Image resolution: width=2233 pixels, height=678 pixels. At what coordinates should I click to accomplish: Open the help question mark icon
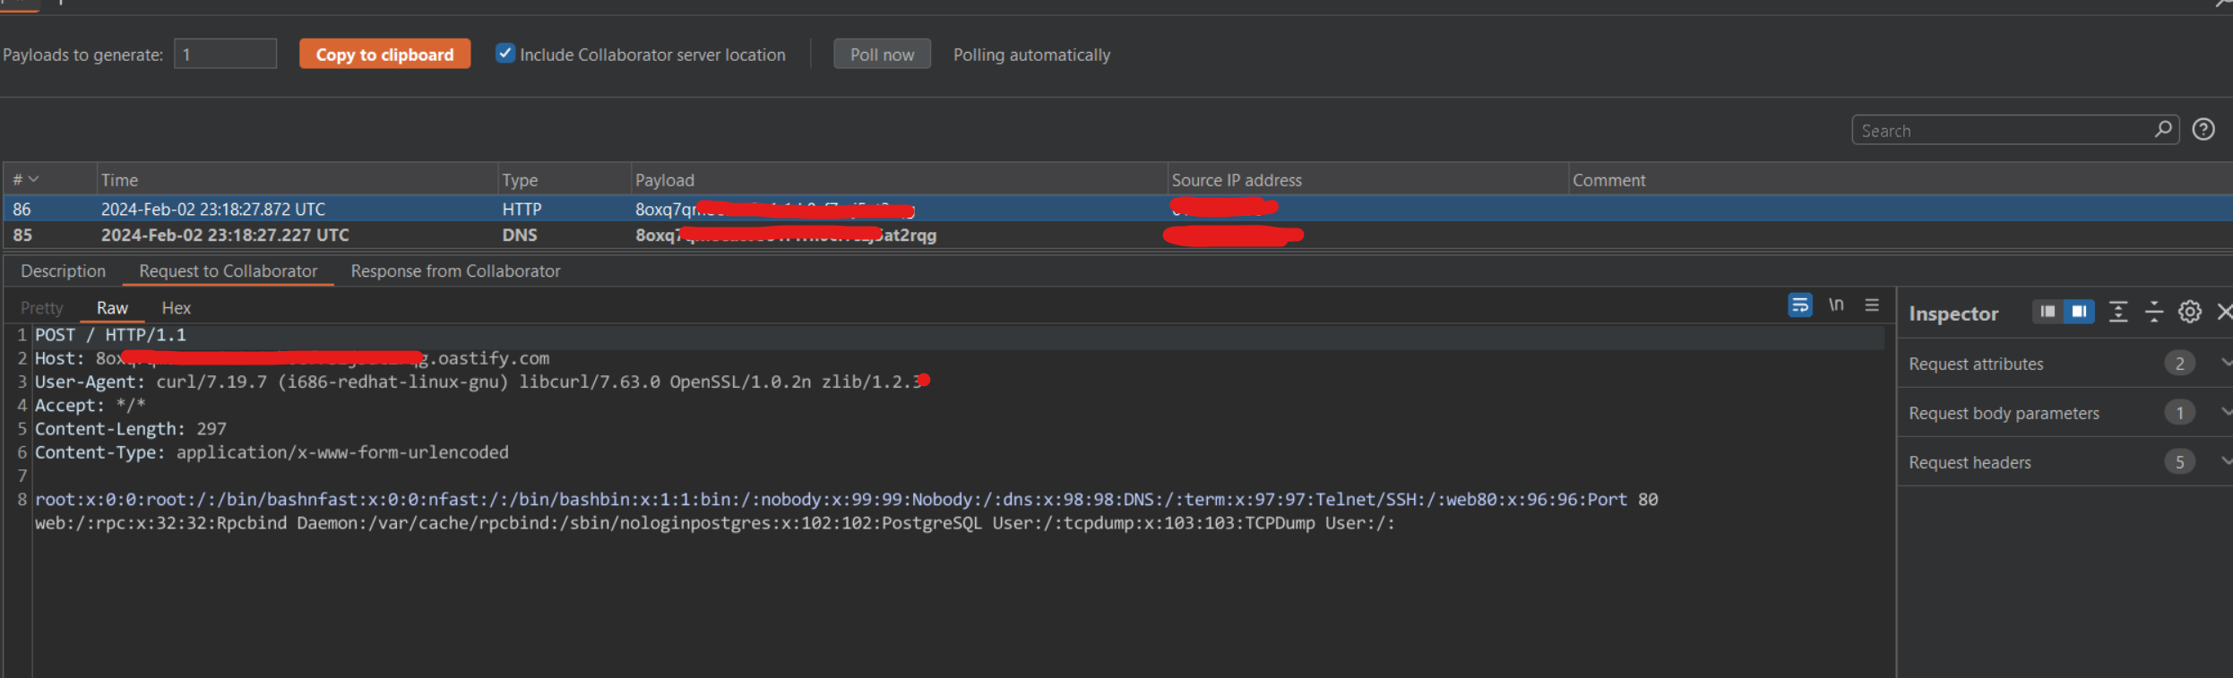(x=2203, y=130)
